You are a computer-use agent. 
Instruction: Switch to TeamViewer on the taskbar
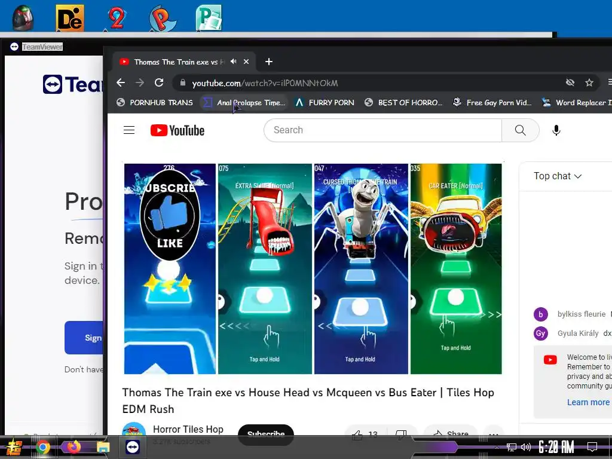(133, 447)
